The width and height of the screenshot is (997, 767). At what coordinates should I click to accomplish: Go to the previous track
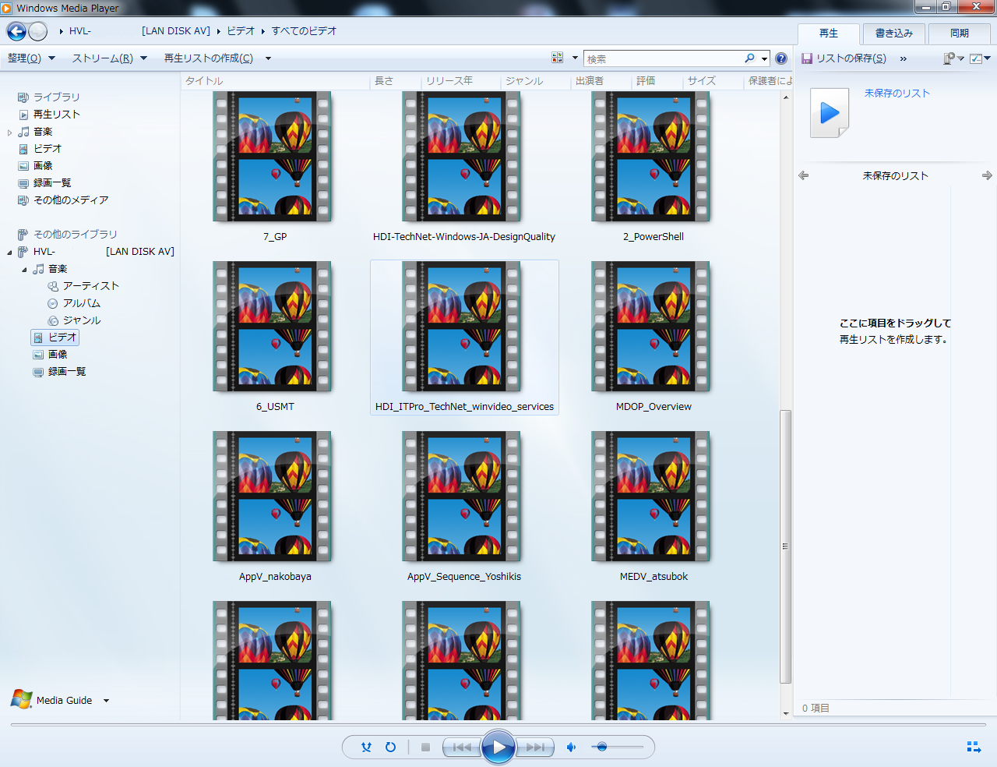[461, 748]
